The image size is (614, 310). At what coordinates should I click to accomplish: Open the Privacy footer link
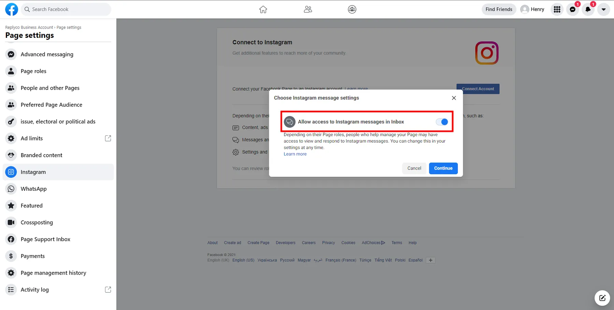pyautogui.click(x=328, y=243)
